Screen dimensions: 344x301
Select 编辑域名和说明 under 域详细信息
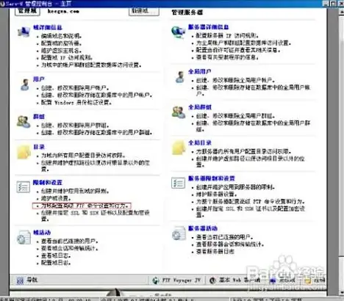61,36
